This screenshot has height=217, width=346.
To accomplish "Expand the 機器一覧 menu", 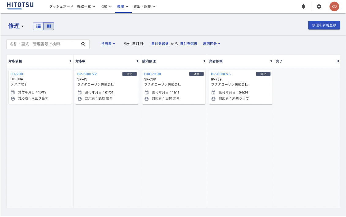I will pyautogui.click(x=86, y=6).
